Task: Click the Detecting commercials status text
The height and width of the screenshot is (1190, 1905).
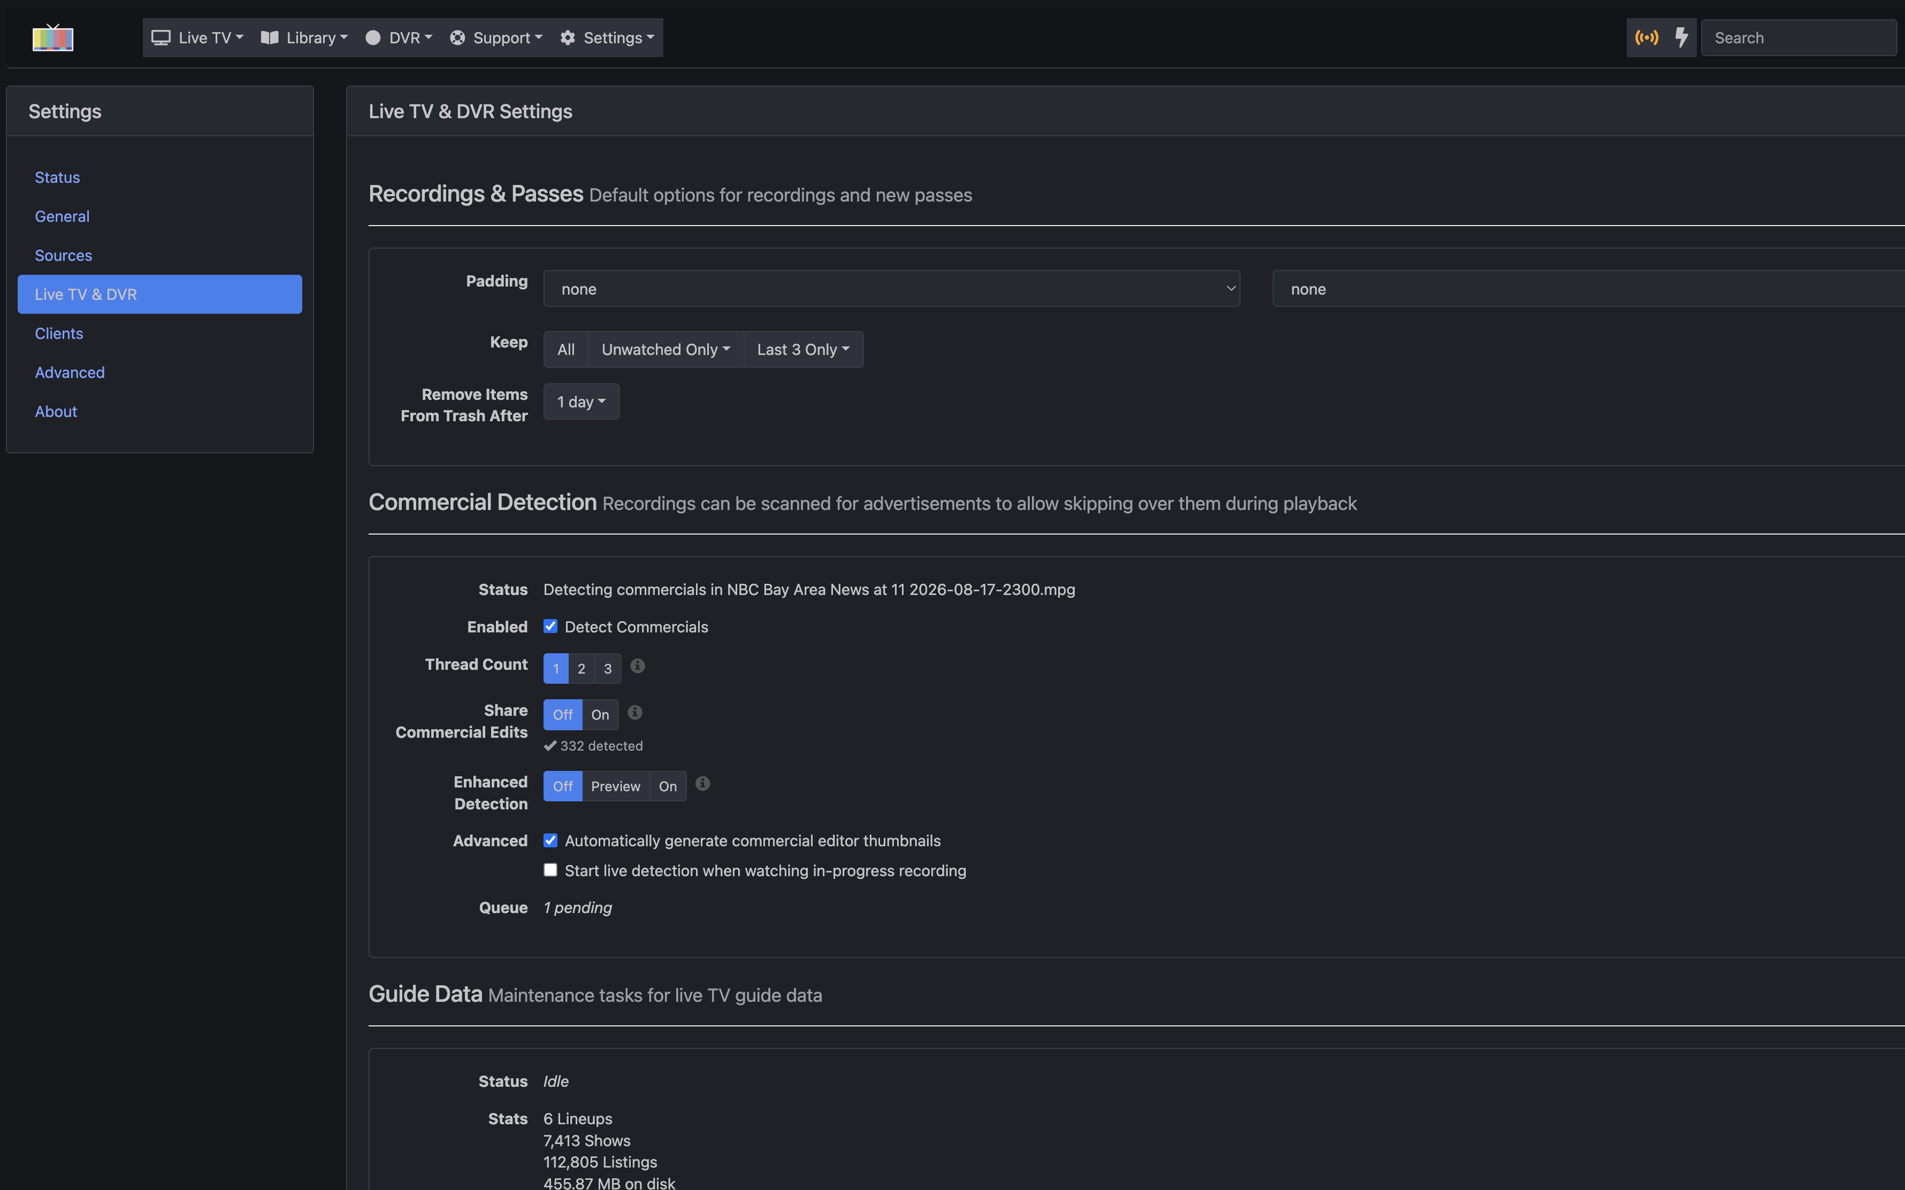Action: tap(809, 590)
